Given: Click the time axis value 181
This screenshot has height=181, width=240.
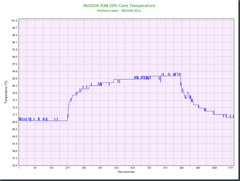Looking at the screenshot, I should click(x=51, y=168).
